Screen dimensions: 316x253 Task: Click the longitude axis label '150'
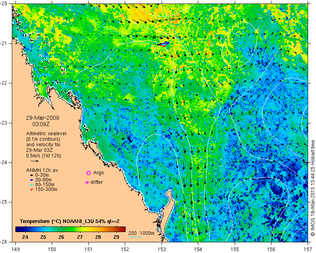(x=52, y=249)
